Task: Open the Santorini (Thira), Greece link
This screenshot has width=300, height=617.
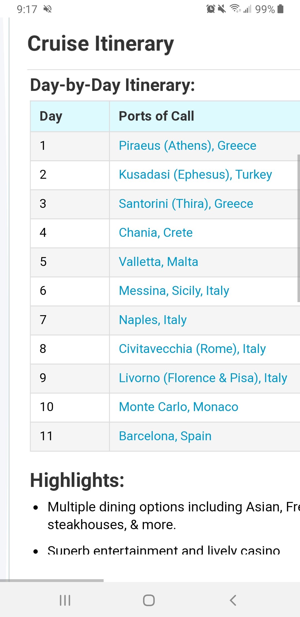Action: (x=186, y=204)
